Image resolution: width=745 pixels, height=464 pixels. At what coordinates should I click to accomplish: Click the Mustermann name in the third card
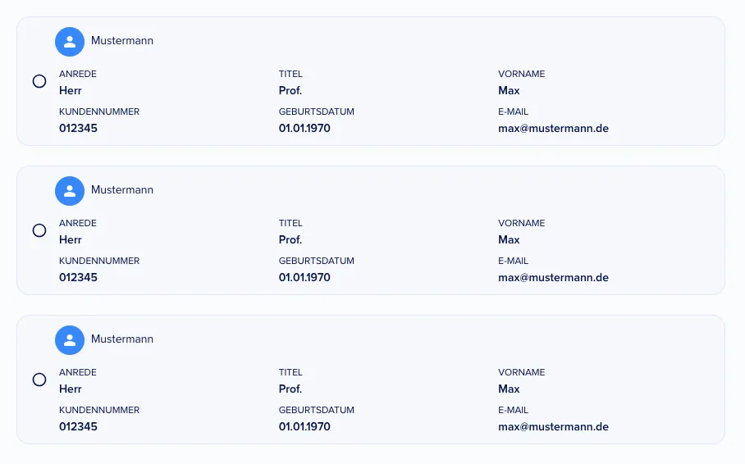(x=122, y=339)
